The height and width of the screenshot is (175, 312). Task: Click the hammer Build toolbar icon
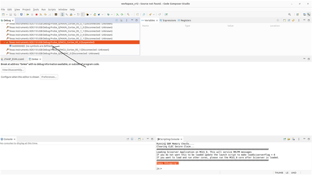pos(128,15)
